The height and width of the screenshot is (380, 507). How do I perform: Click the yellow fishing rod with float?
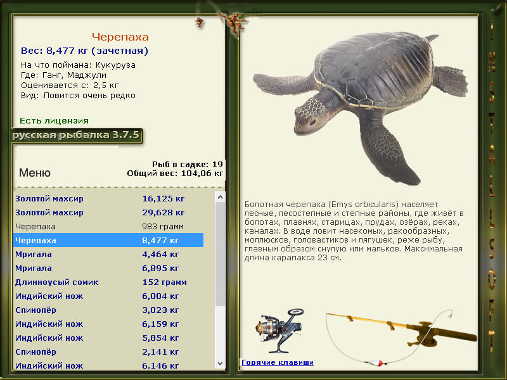tap(401, 338)
